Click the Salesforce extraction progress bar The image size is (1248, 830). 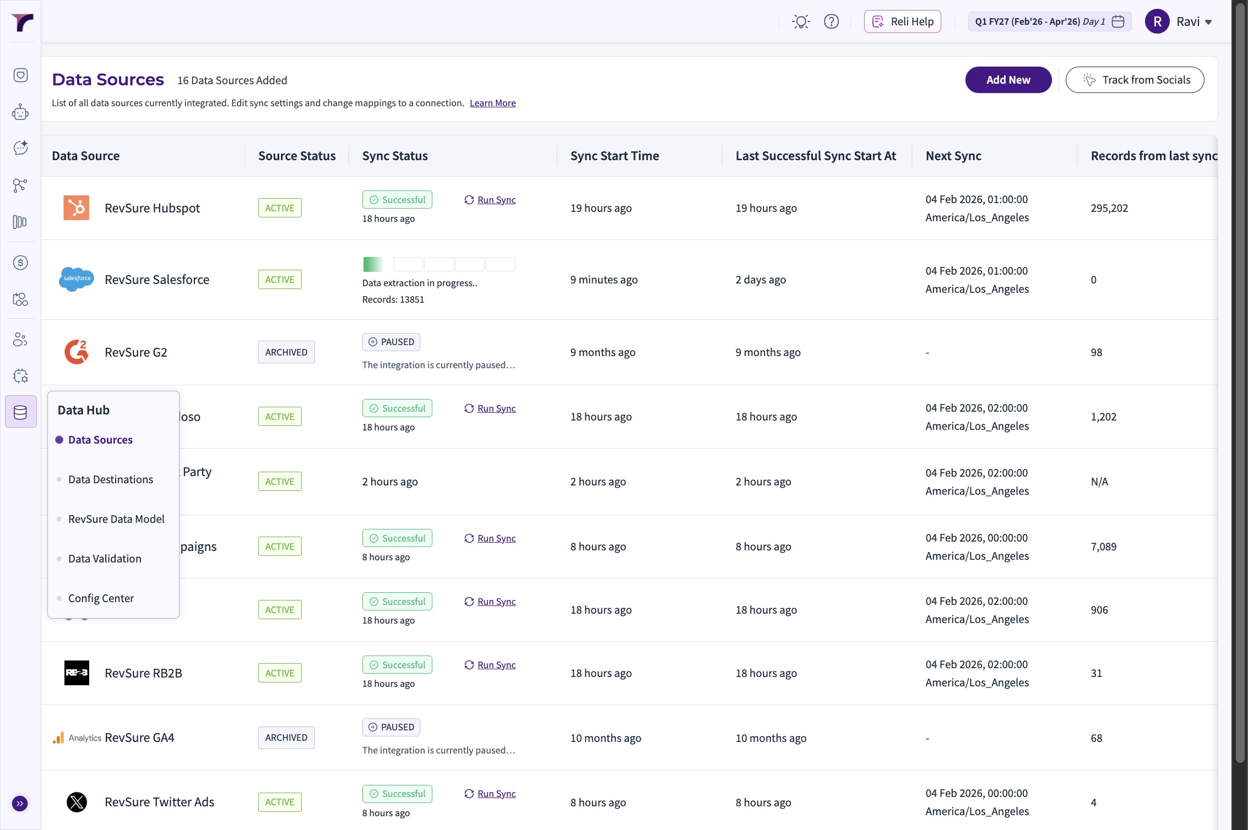point(438,264)
